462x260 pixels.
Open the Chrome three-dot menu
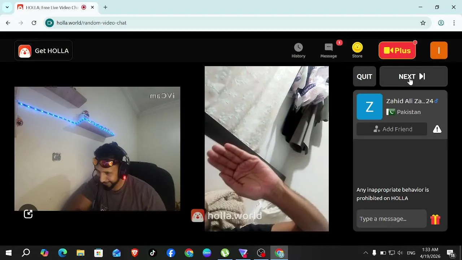click(454, 23)
